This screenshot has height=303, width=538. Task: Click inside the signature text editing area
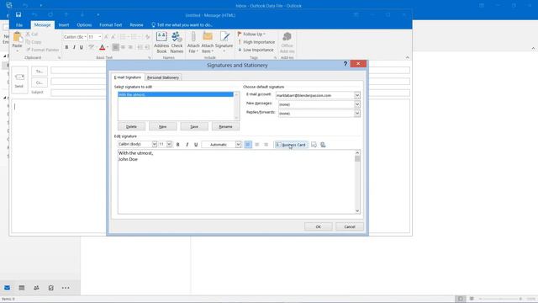[x=236, y=182]
